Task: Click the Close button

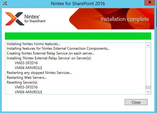Action: coord(136,102)
